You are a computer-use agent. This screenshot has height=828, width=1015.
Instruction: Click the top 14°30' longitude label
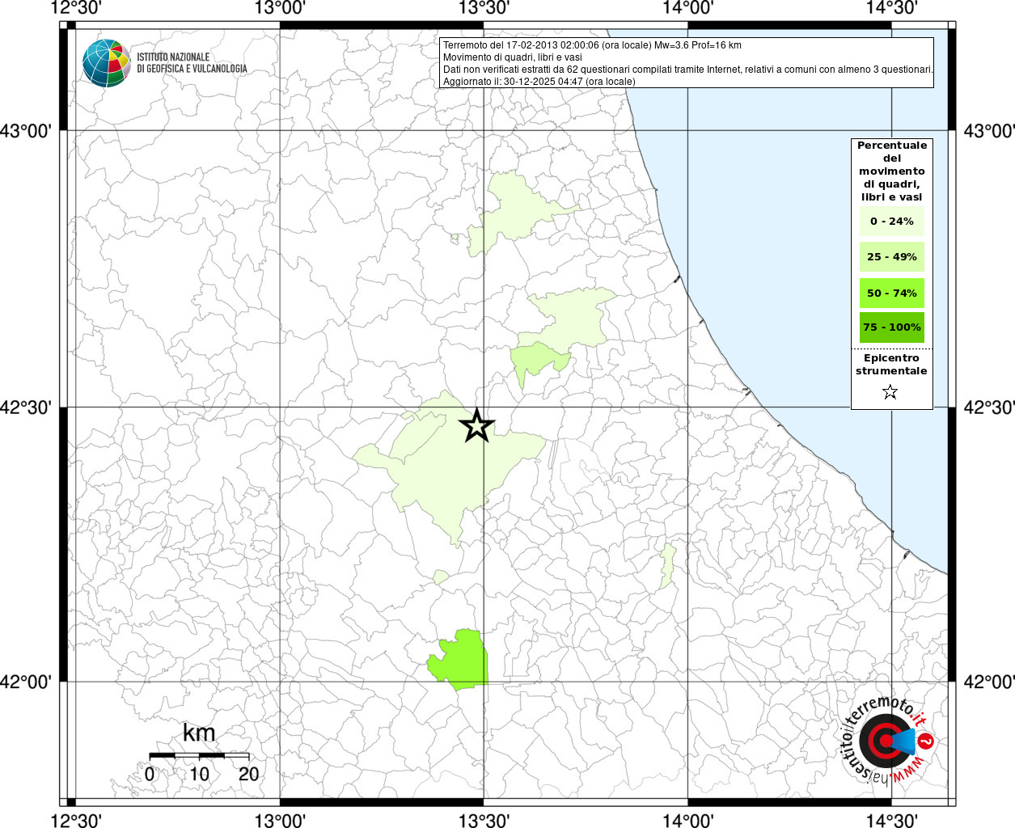[x=891, y=8]
